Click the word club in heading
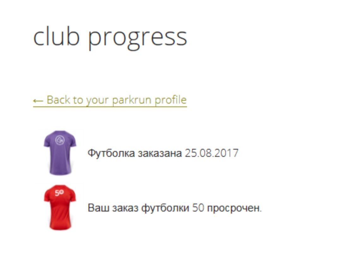This screenshot has width=341, height=255. (56, 36)
